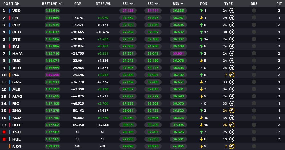Click the red flag icon beside TSU

(4, 132)
